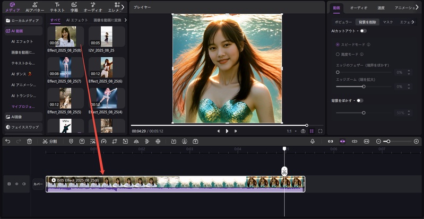Image resolution: width=424 pixels, height=219 pixels.
Task: Click the chain link icon in timeline toolbar
Action: (331, 141)
